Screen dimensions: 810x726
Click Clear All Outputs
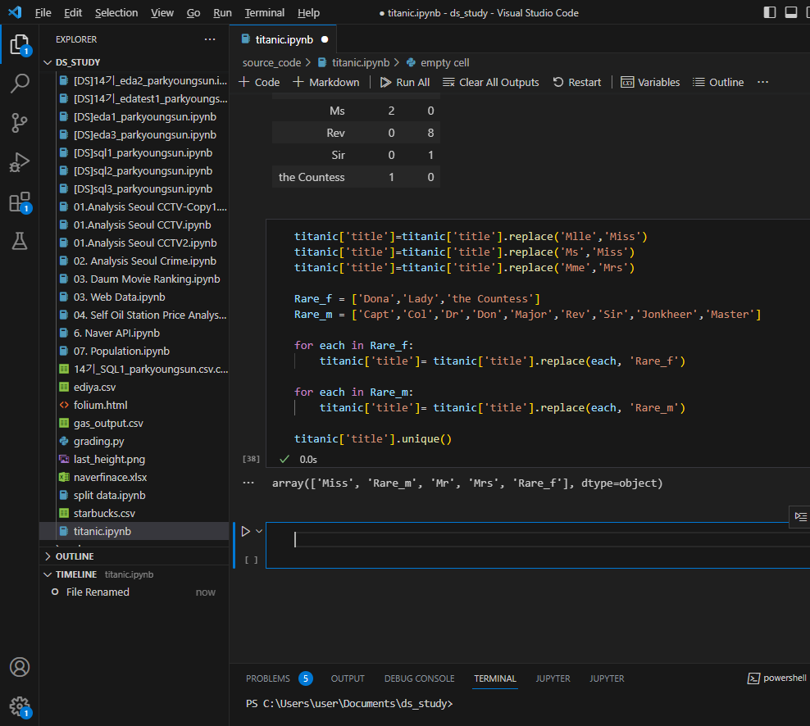click(491, 82)
